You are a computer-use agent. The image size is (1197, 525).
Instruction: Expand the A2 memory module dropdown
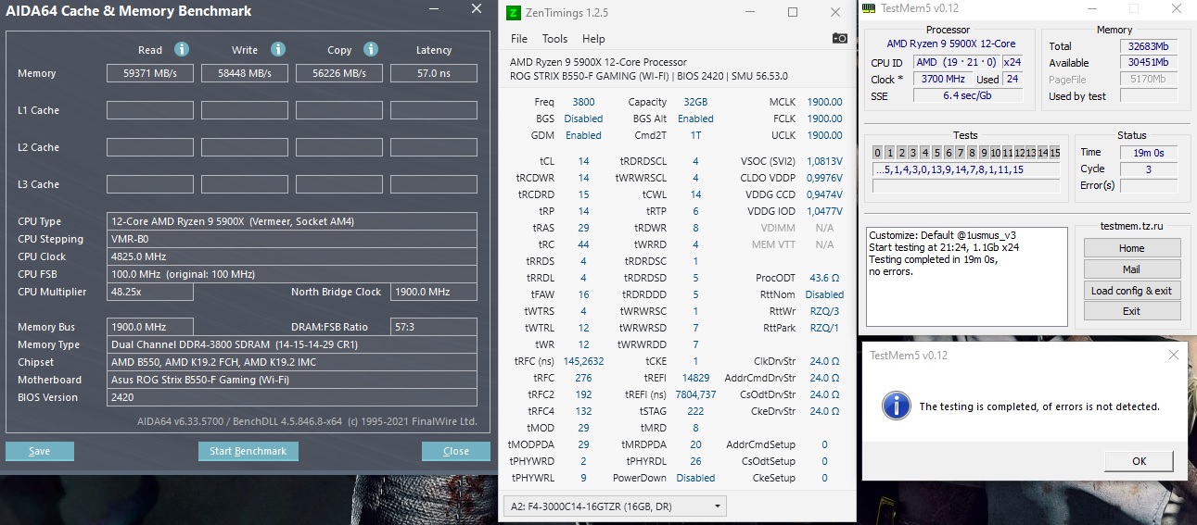[x=613, y=506]
